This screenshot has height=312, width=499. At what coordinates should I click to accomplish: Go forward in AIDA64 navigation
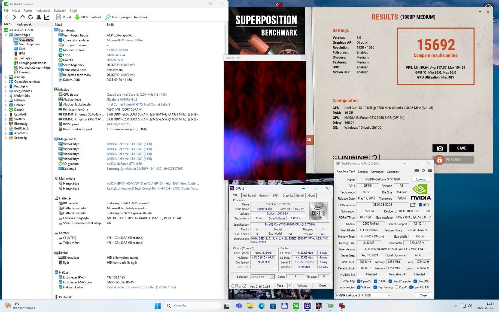click(14, 17)
